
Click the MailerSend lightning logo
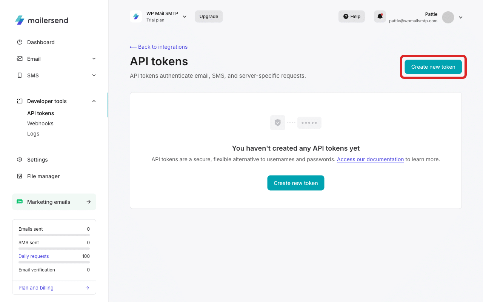(20, 20)
